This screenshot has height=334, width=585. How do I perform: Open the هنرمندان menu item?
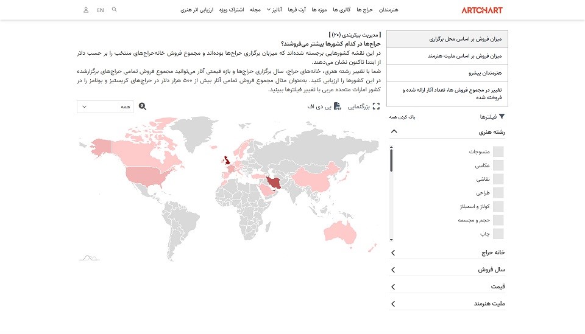coord(388,10)
